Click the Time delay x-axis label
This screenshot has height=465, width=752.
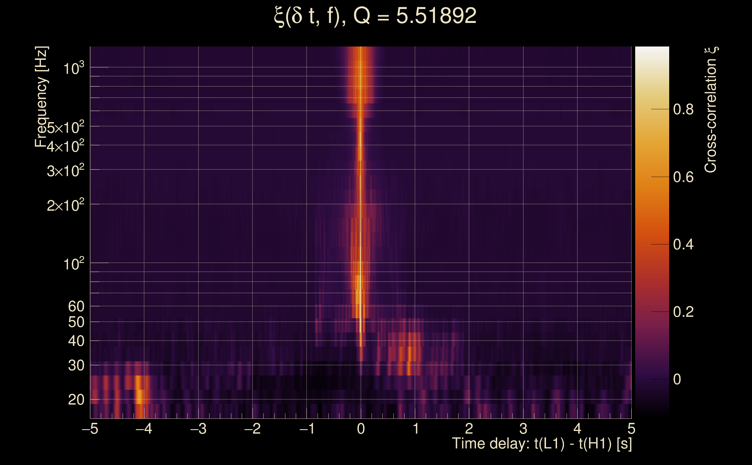[542, 444]
